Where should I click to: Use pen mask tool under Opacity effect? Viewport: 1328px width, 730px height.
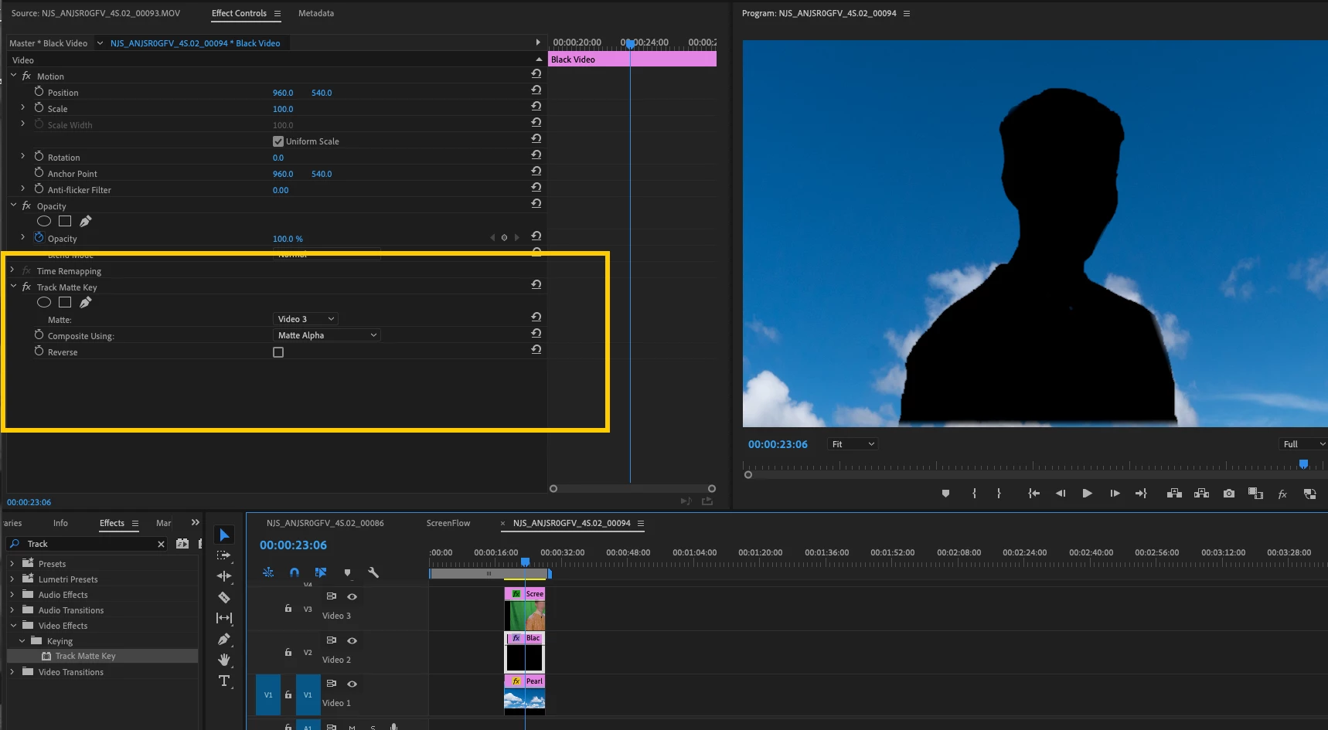(86, 222)
